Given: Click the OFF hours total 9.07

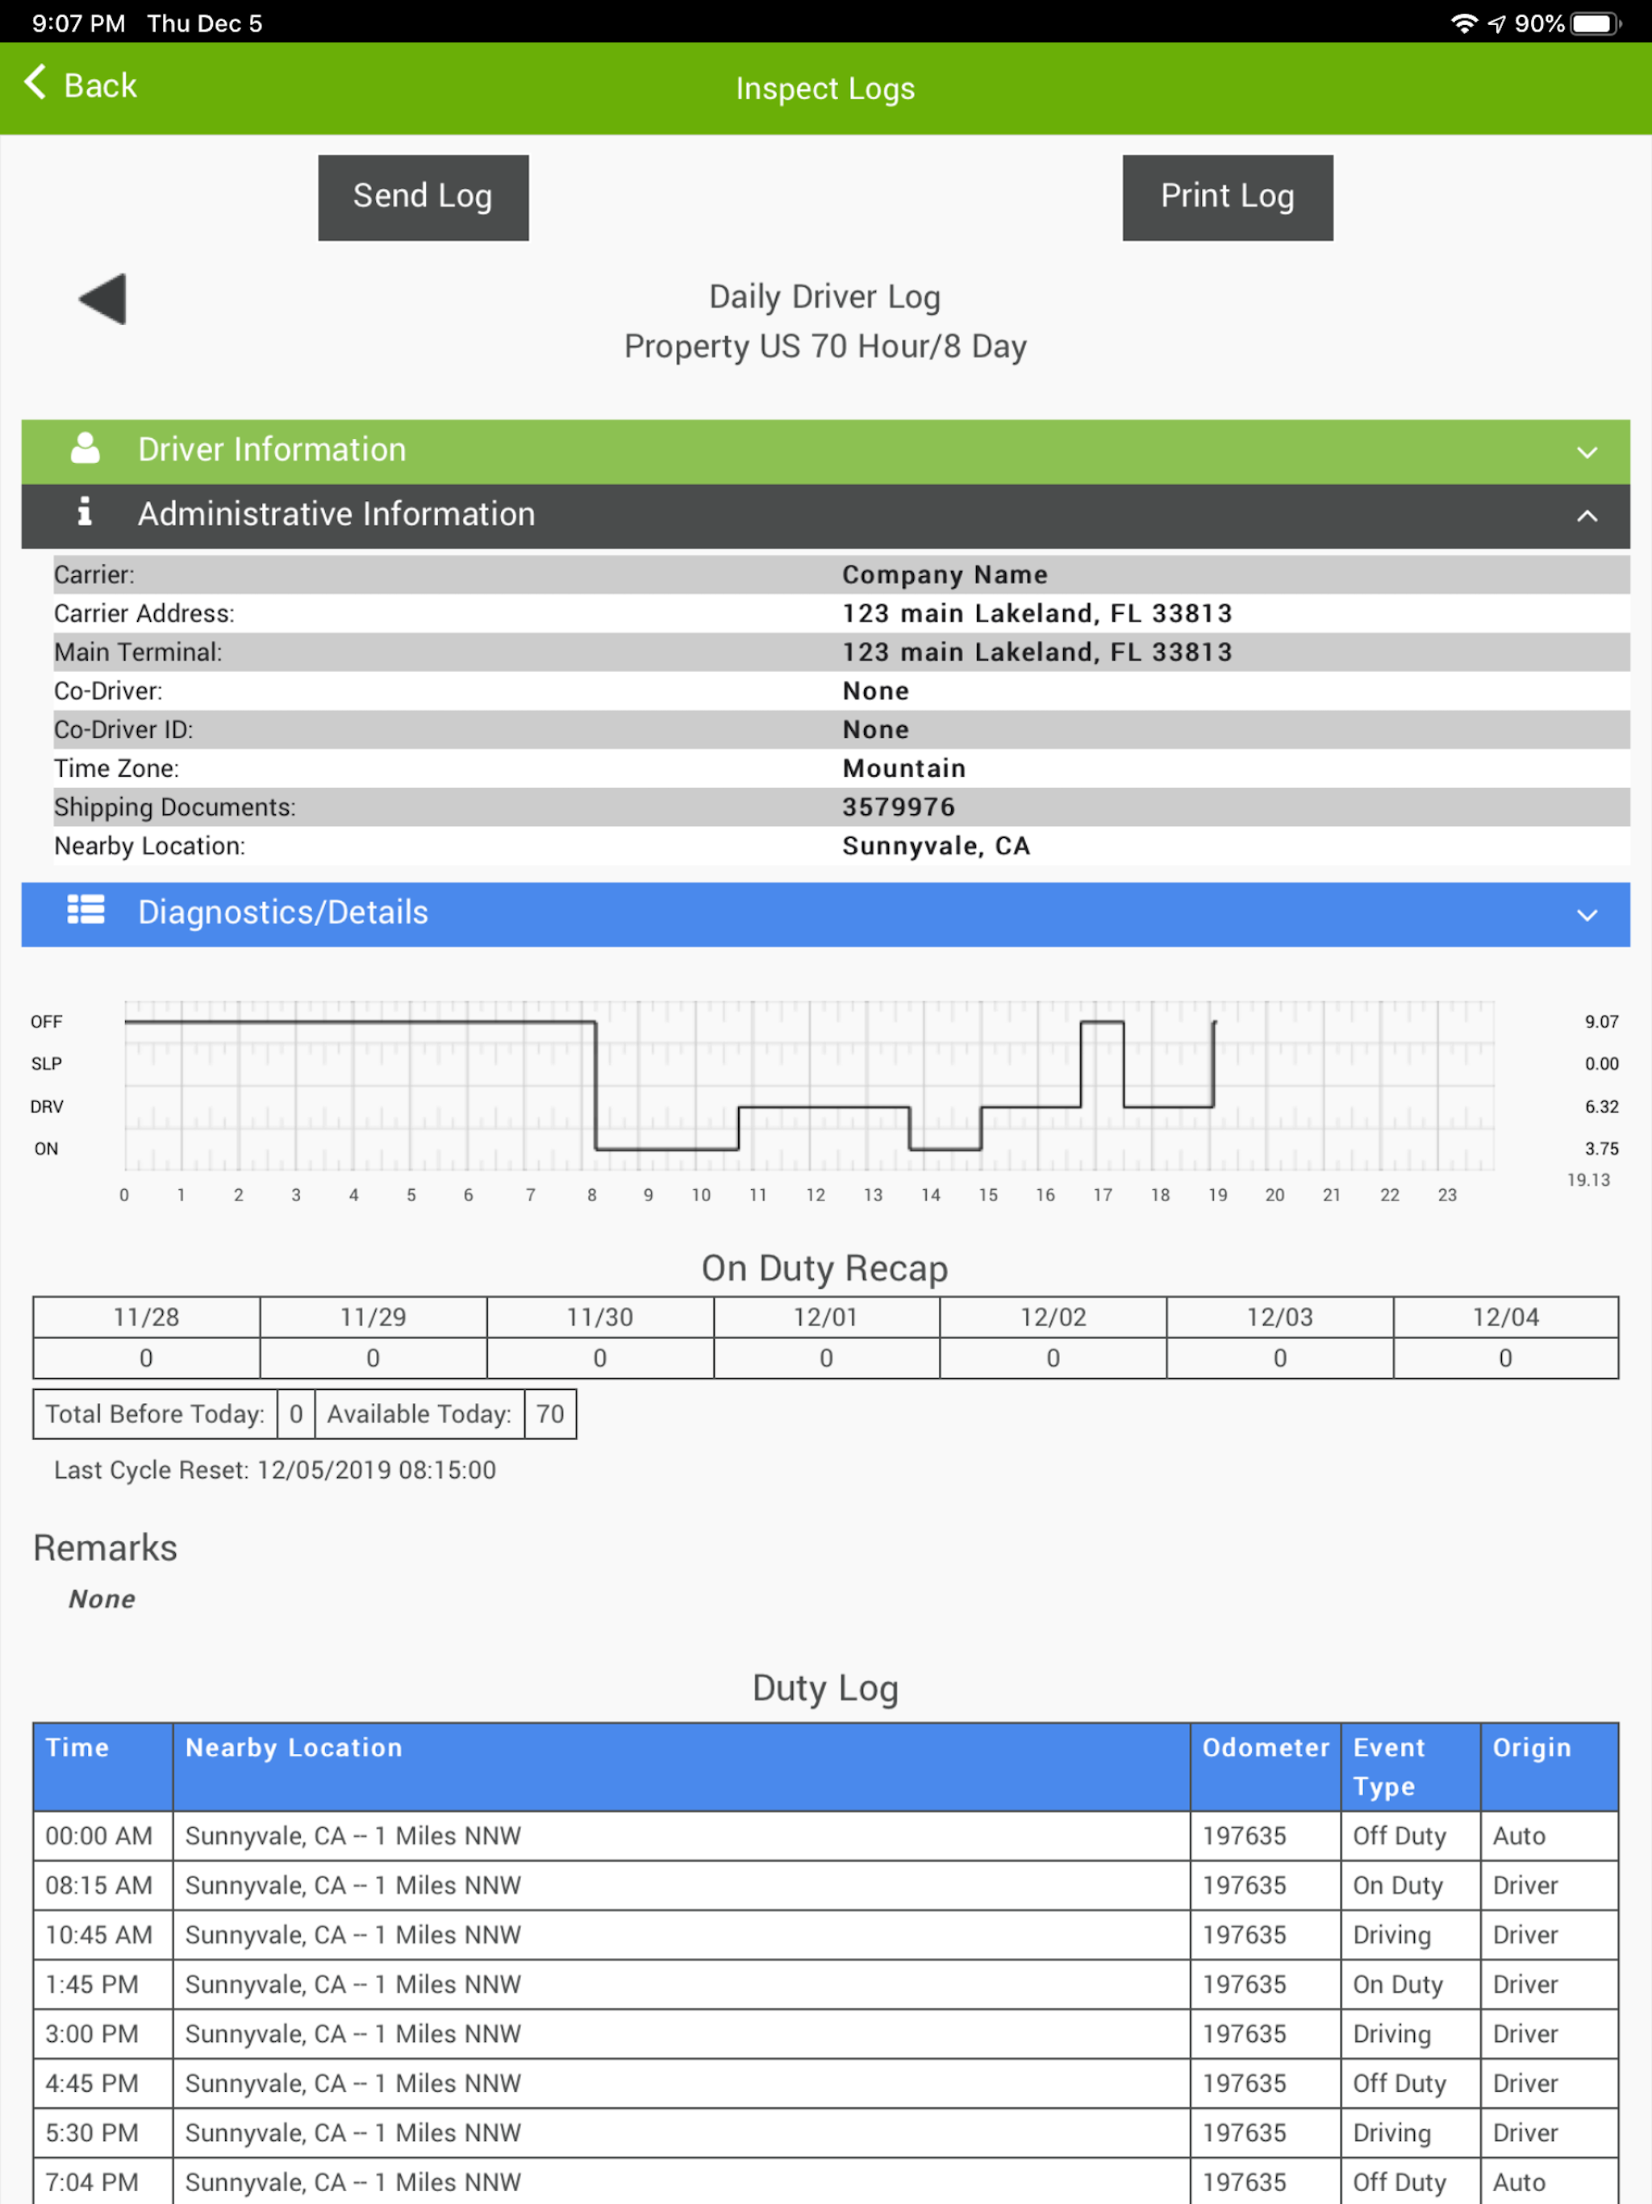Looking at the screenshot, I should point(1601,1021).
